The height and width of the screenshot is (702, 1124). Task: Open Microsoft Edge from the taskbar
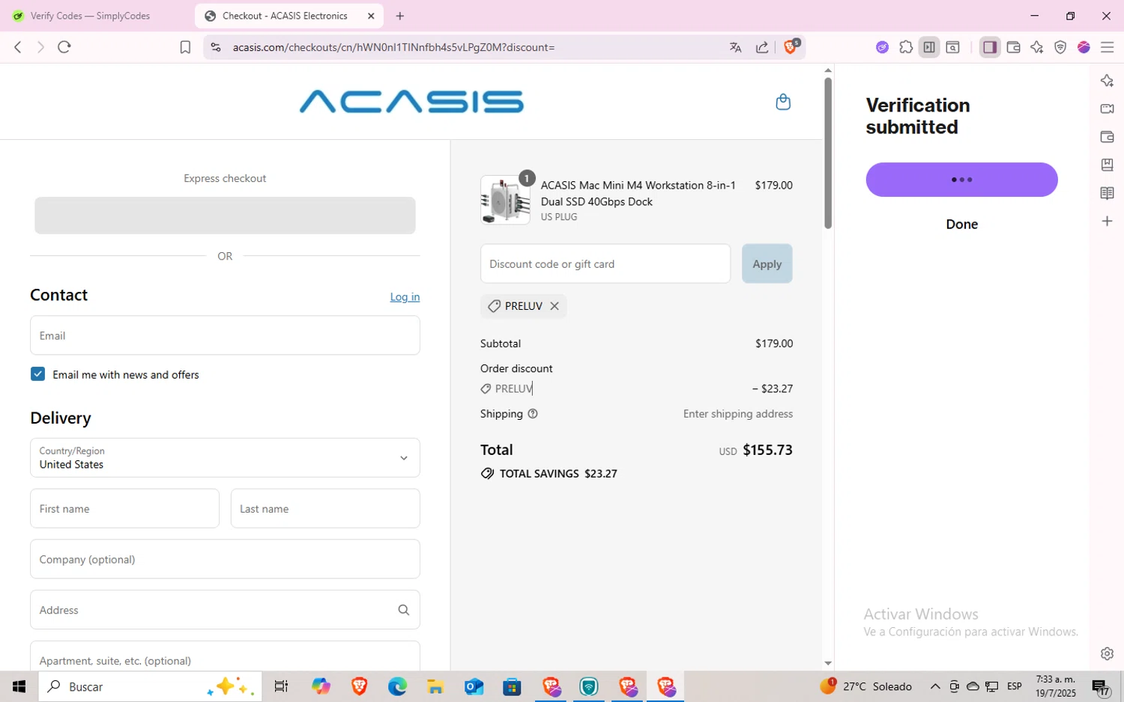click(x=397, y=686)
